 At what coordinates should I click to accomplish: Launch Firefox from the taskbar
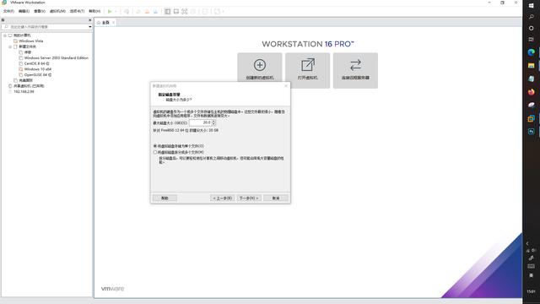[x=531, y=92]
